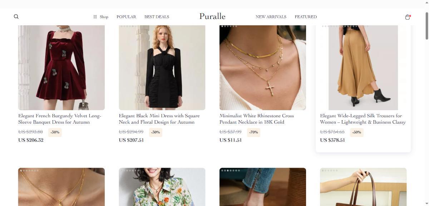Click the tan silk trousers photo
The height and width of the screenshot is (206, 429).
(x=363, y=68)
